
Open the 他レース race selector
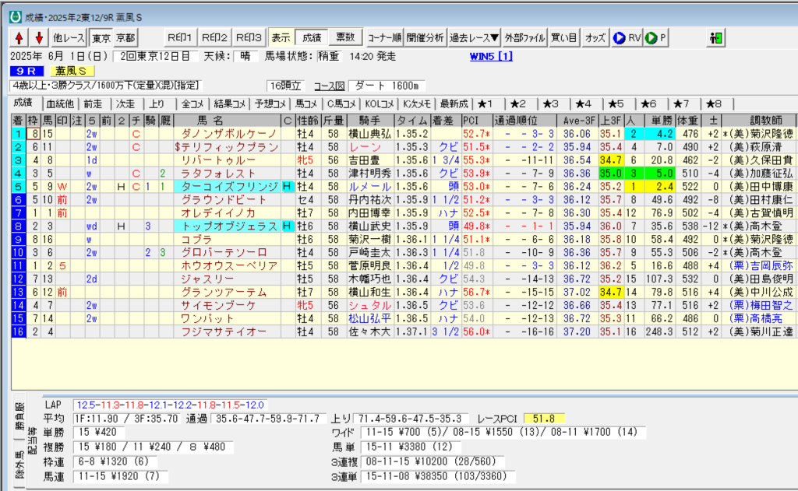(x=69, y=37)
